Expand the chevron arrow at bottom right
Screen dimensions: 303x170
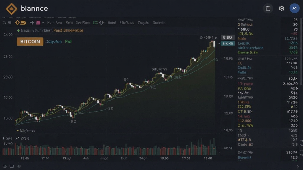[298, 166]
